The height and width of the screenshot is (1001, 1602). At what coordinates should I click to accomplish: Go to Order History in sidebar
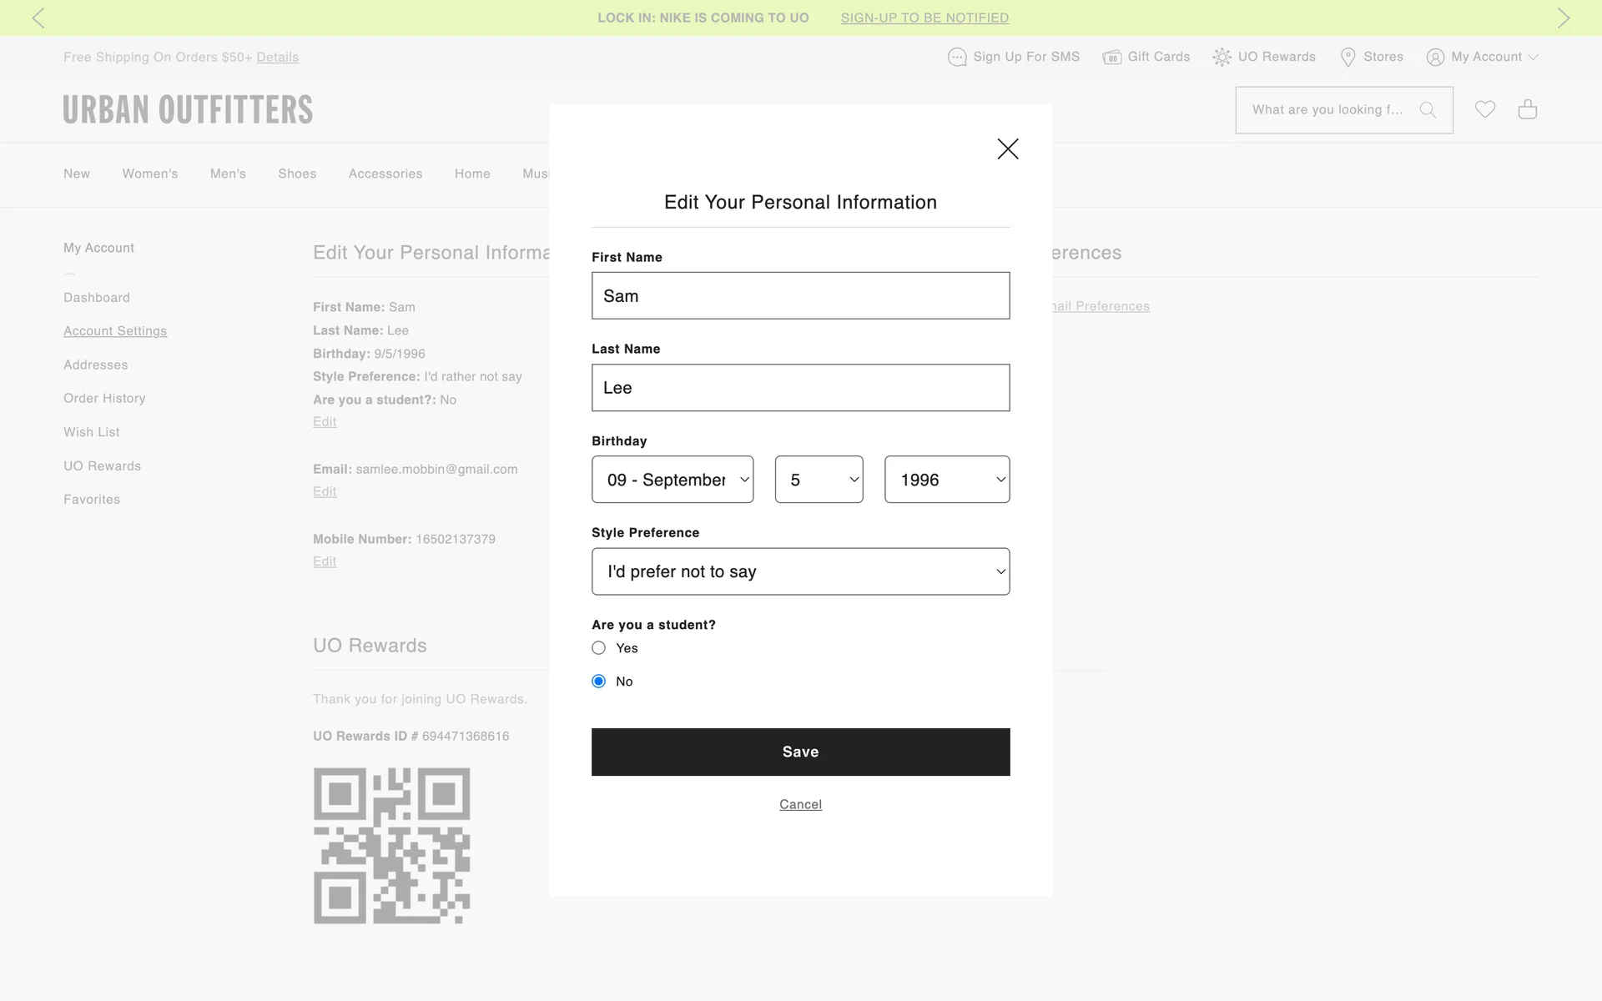coord(104,399)
